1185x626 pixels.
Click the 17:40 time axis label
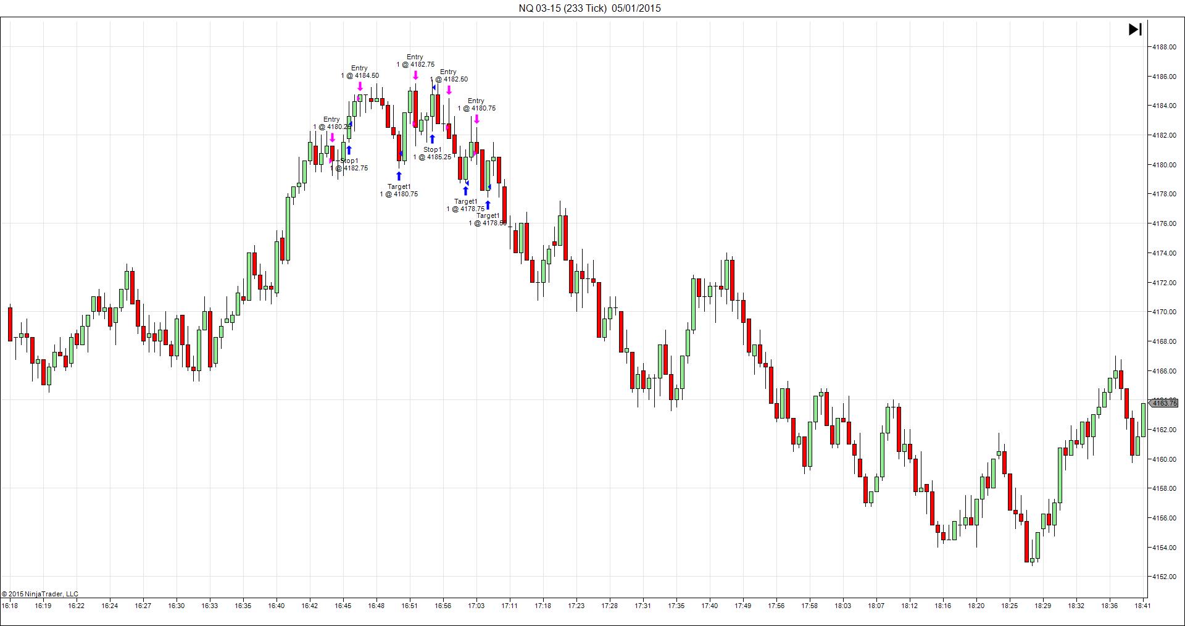tap(710, 606)
